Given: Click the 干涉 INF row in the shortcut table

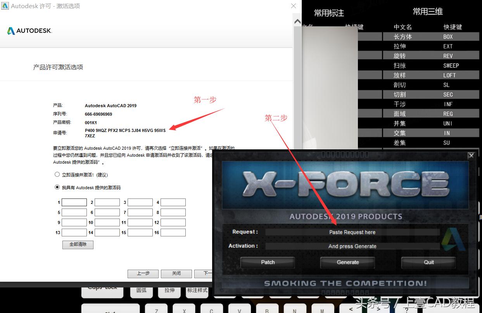Looking at the screenshot, I should [431, 104].
